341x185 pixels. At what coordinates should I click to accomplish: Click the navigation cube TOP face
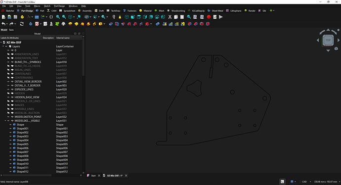(328, 40)
